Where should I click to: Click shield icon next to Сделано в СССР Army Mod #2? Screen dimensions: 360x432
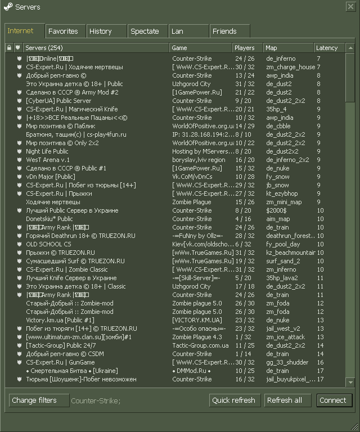click(19, 92)
